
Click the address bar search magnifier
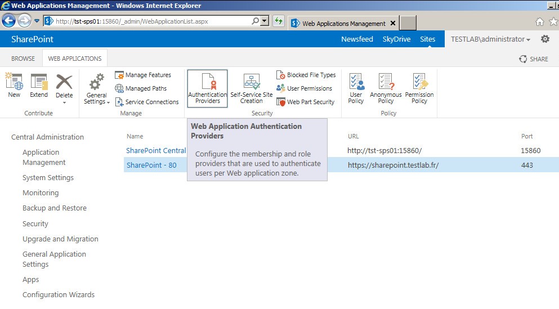(255, 21)
